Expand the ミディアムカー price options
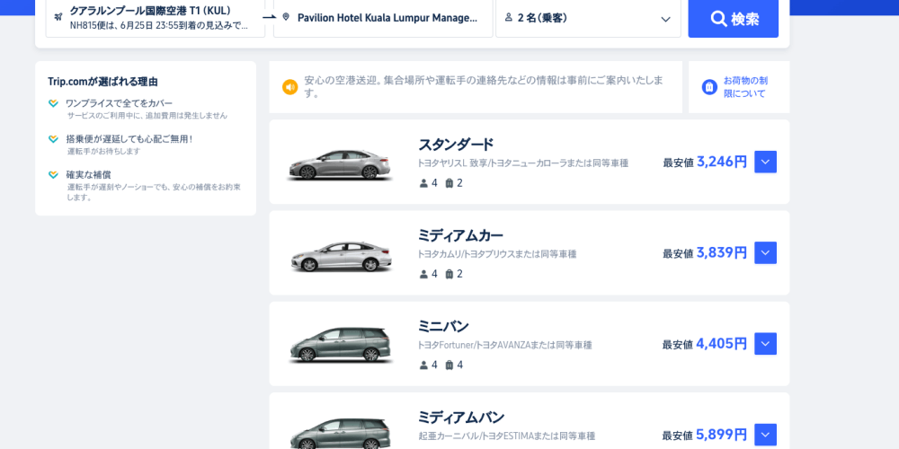The height and width of the screenshot is (449, 899). point(765,253)
